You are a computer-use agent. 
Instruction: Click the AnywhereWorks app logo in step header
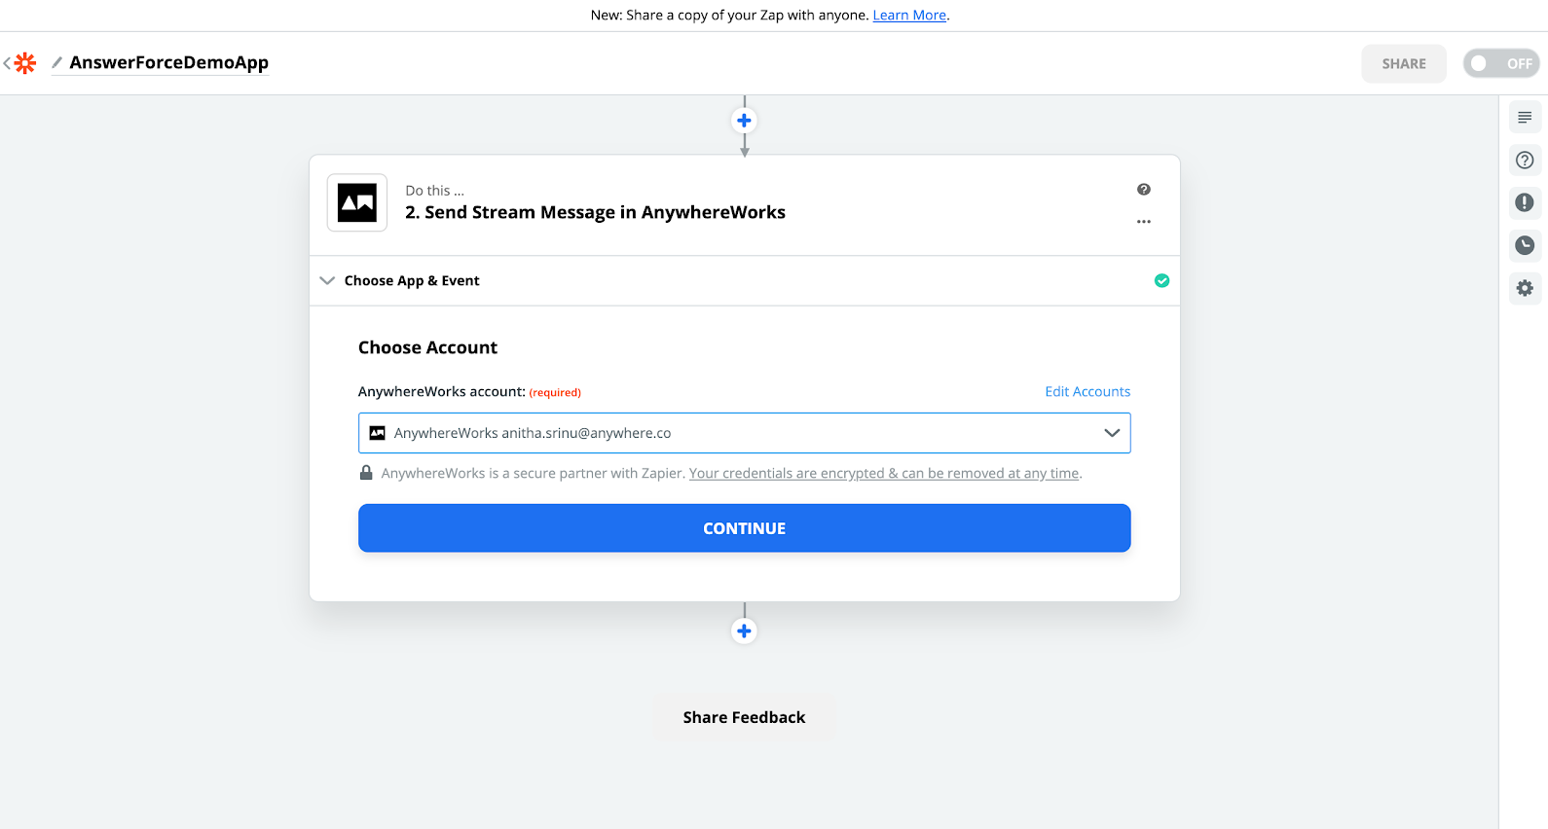pos(357,202)
